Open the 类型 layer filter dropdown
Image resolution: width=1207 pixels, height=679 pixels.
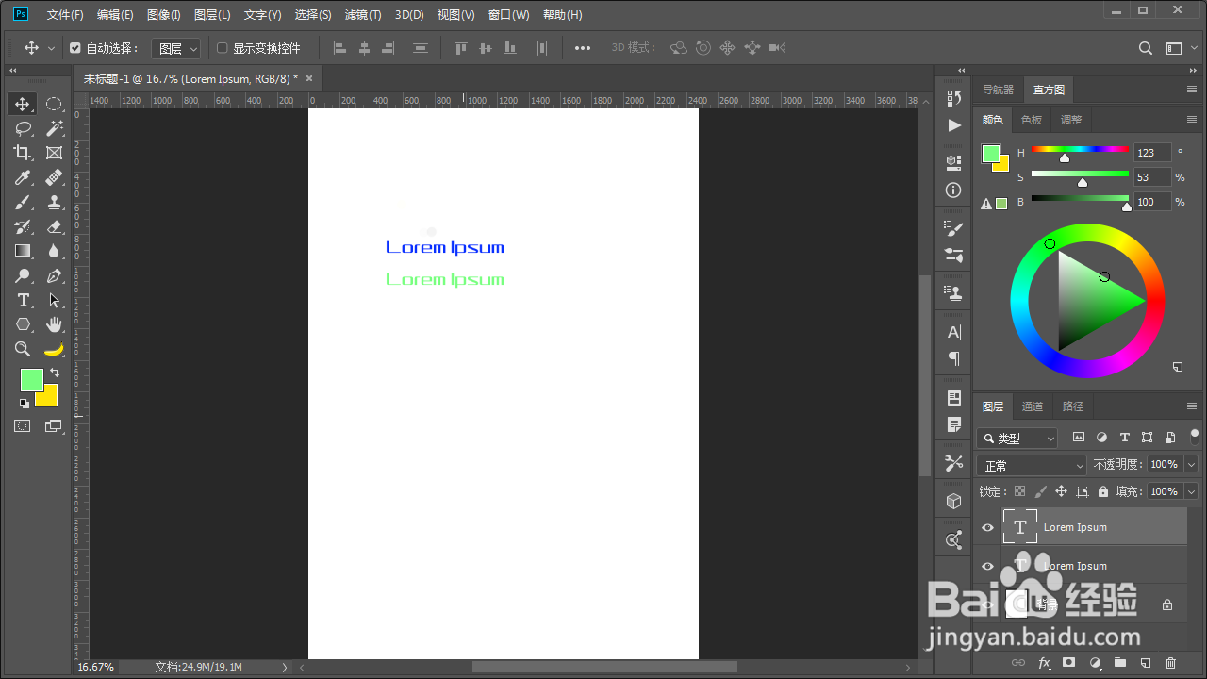pyautogui.click(x=1017, y=439)
